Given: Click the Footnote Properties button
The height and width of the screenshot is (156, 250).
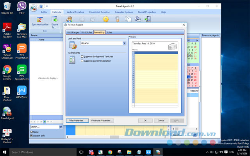Looking at the screenshot, I should (x=102, y=121).
